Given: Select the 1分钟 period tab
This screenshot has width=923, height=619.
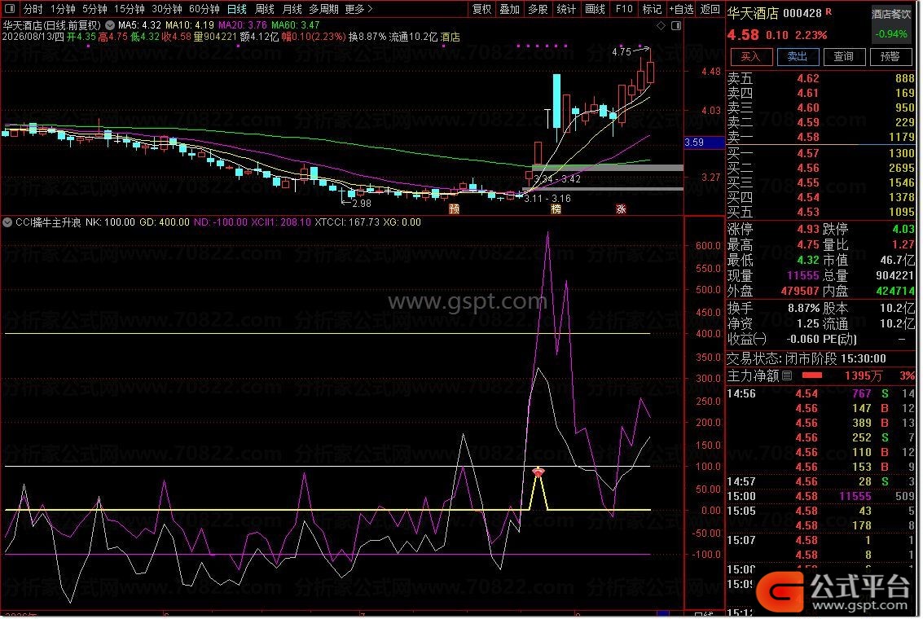Looking at the screenshot, I should pos(63,9).
